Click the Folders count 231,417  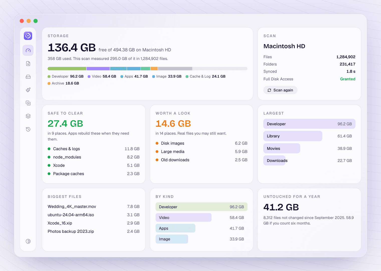(347, 64)
